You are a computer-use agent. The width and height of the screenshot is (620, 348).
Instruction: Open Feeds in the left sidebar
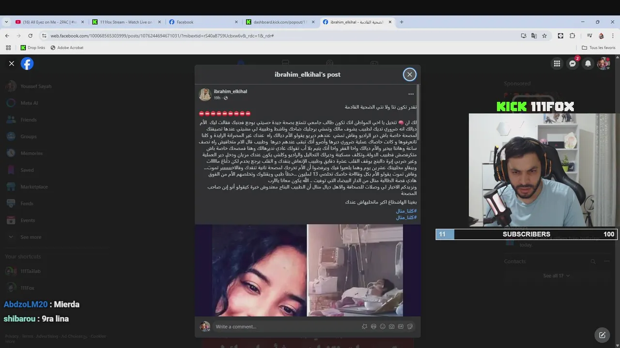click(x=27, y=203)
